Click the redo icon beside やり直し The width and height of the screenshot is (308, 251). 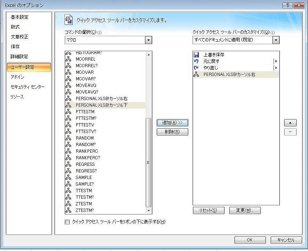[196, 68]
